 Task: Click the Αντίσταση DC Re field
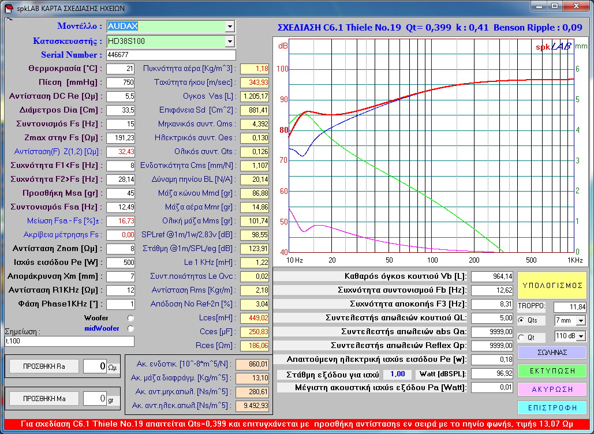pyautogui.click(x=121, y=96)
